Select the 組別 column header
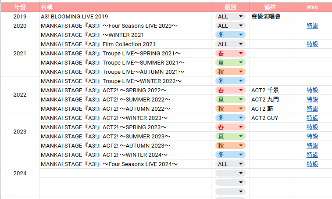The height and width of the screenshot is (199, 332). click(230, 7)
